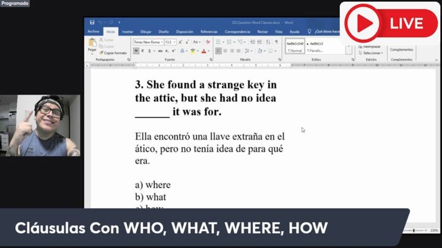
Task: Click the borders icon in Párrafo group
Action: point(270,51)
